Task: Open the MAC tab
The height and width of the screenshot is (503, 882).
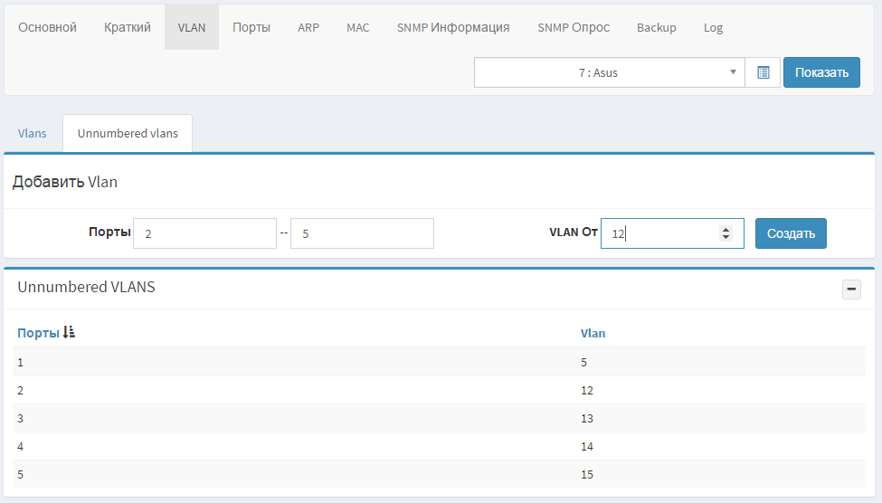Action: 357,27
